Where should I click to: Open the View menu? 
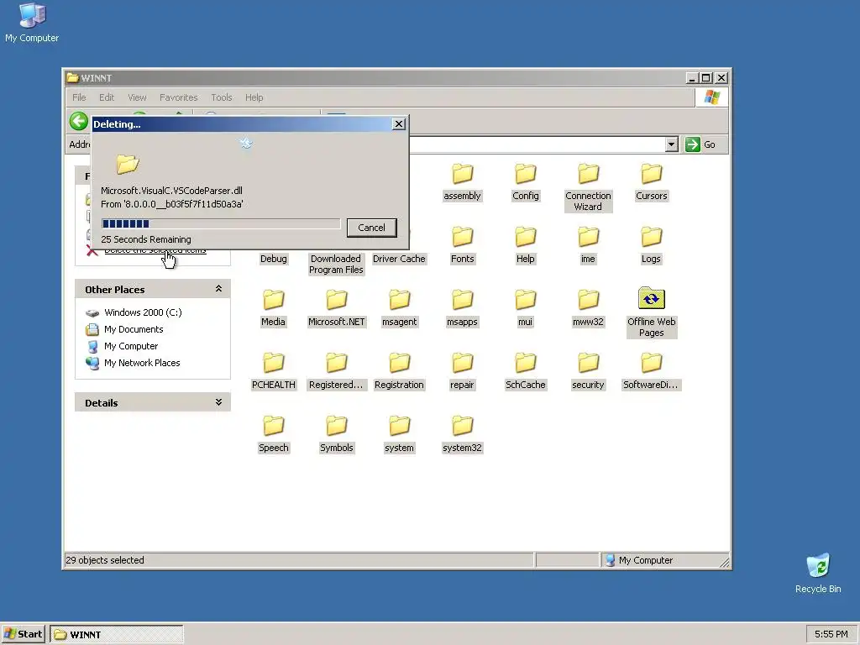coord(137,97)
